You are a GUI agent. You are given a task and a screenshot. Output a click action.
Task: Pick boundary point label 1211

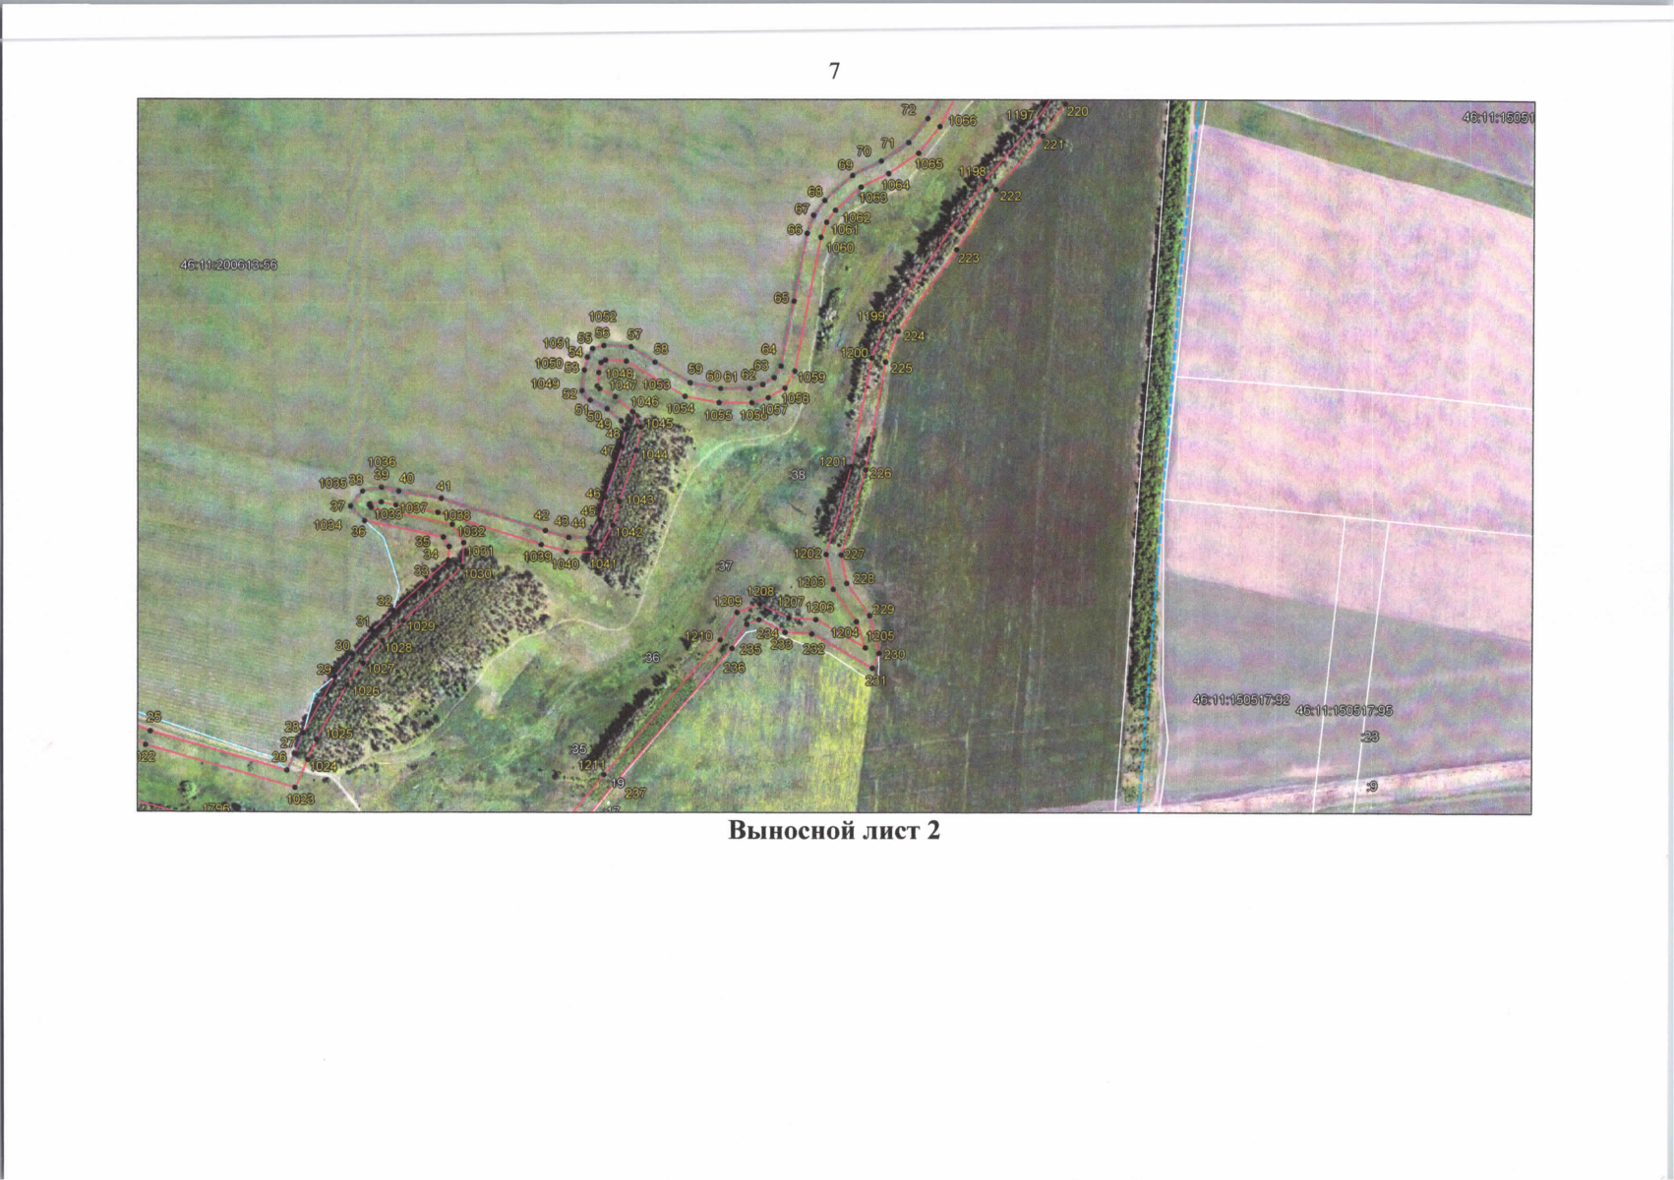[x=591, y=765]
